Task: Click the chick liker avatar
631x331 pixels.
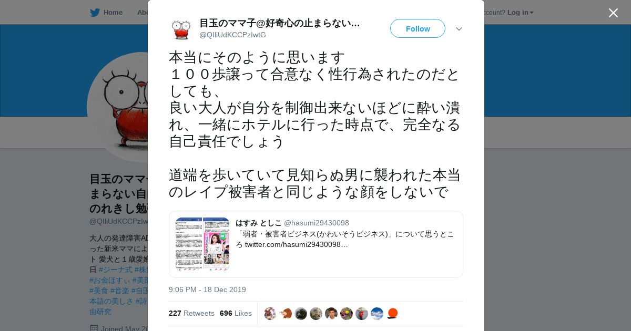Action: 286,314
